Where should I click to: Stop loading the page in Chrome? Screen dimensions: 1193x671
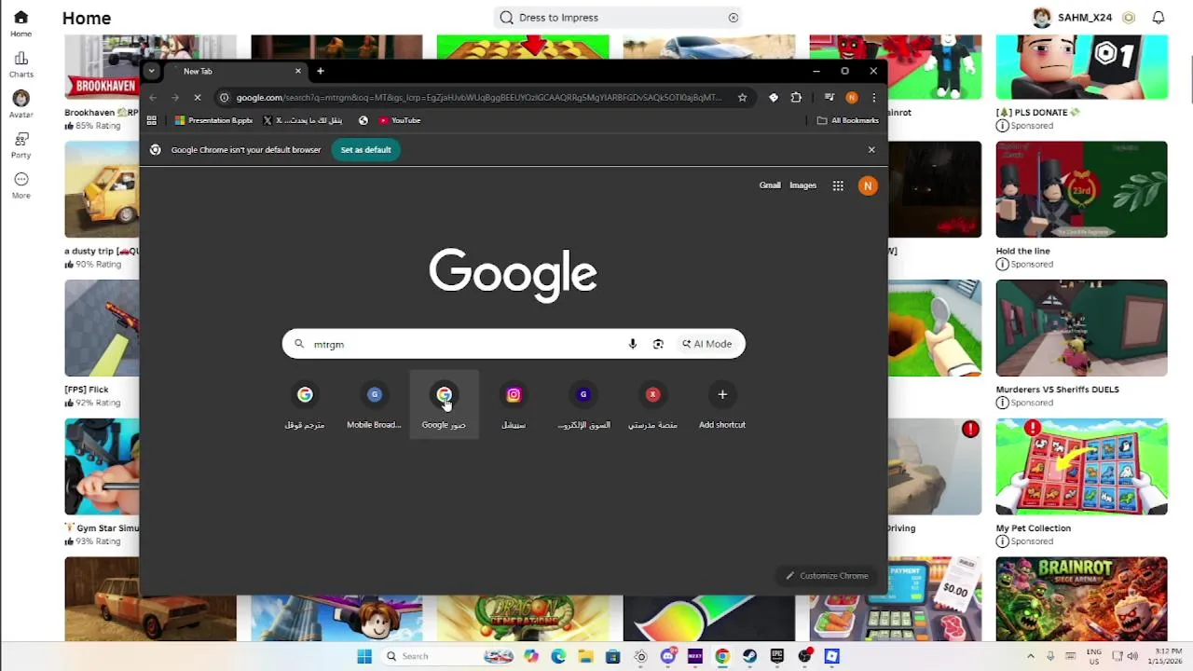[x=197, y=97]
